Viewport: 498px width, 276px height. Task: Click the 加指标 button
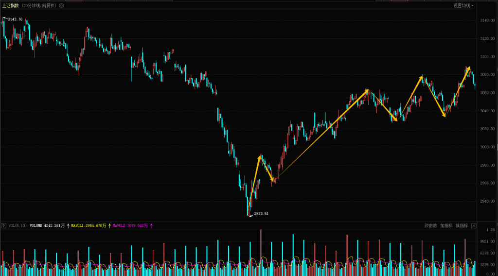446,225
